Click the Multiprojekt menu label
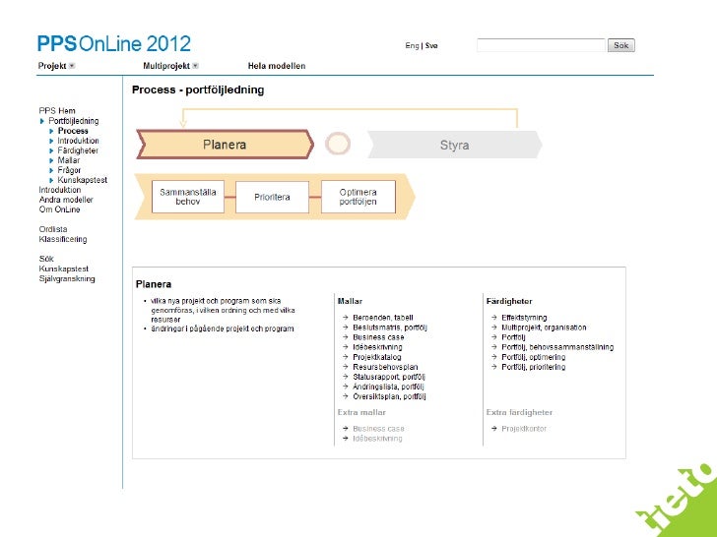The image size is (717, 537). pyautogui.click(x=166, y=66)
